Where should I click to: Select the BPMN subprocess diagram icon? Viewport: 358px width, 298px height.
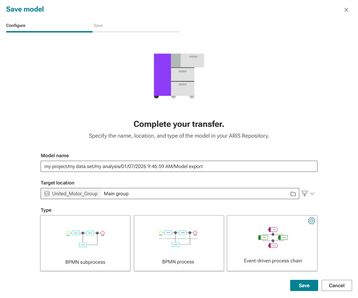click(85, 239)
